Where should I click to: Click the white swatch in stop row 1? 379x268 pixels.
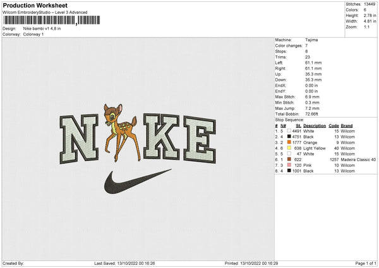pos(289,131)
